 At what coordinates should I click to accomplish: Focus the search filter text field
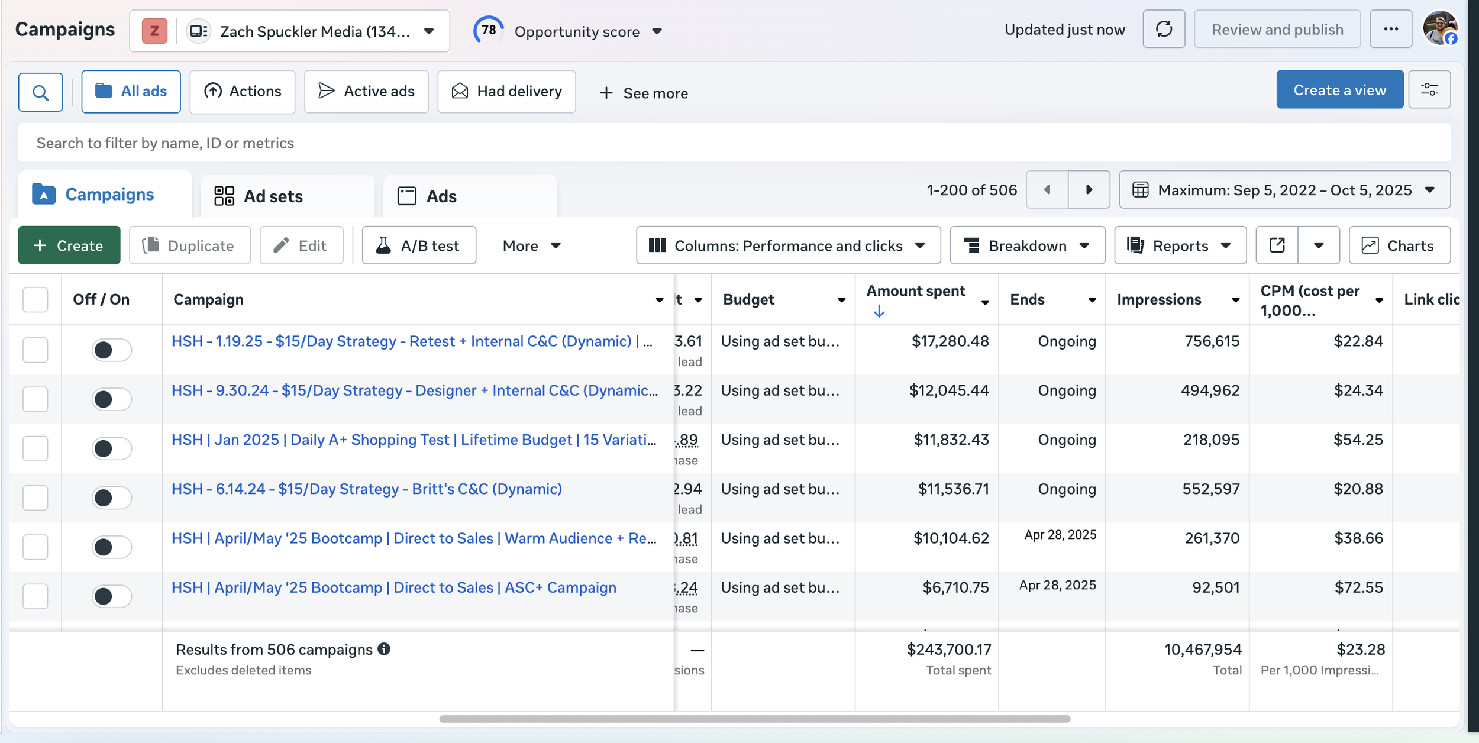(x=734, y=143)
